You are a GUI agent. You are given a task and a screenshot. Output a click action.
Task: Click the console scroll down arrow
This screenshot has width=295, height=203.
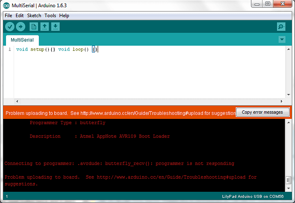289,188
